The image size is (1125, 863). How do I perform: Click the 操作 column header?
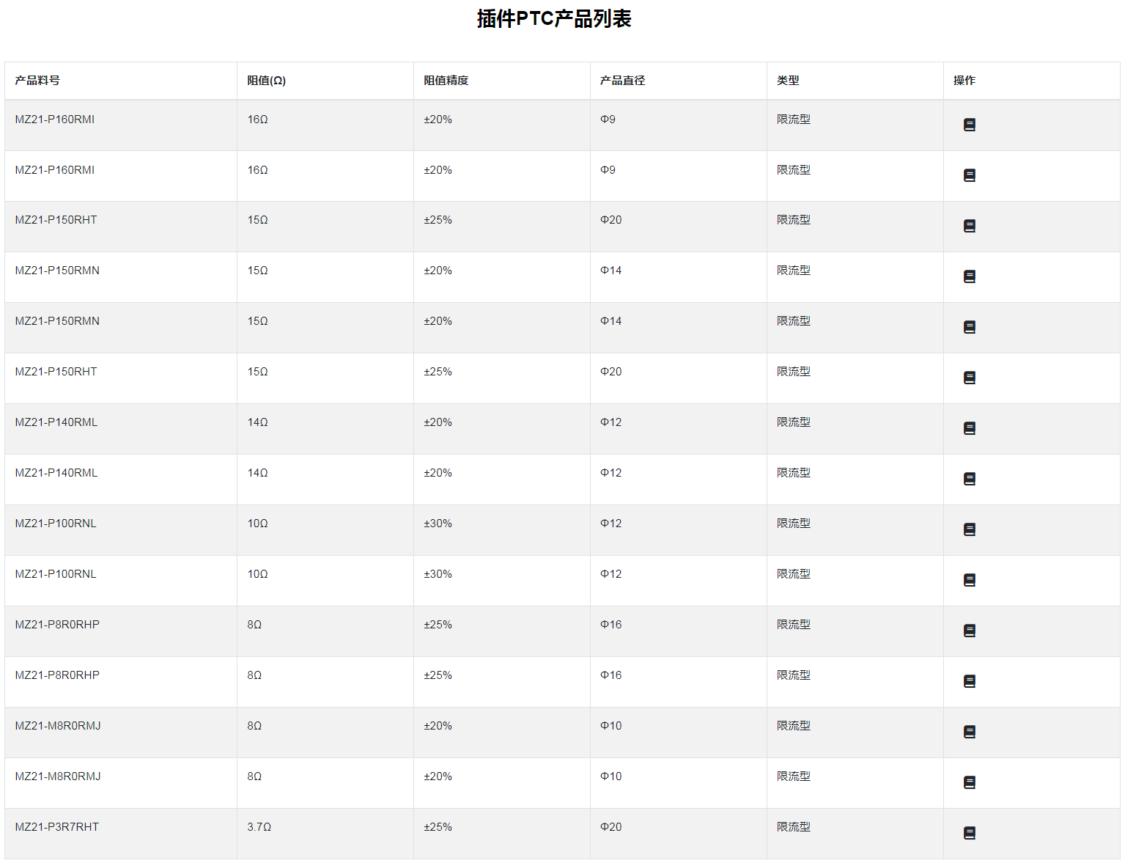tap(964, 81)
